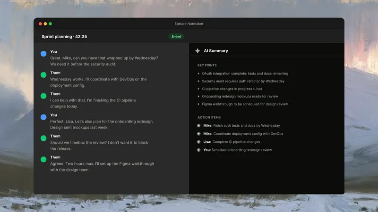The width and height of the screenshot is (378, 212).
Task: Click the avatar beside 'Wednesday works' message
Action: 43,75
